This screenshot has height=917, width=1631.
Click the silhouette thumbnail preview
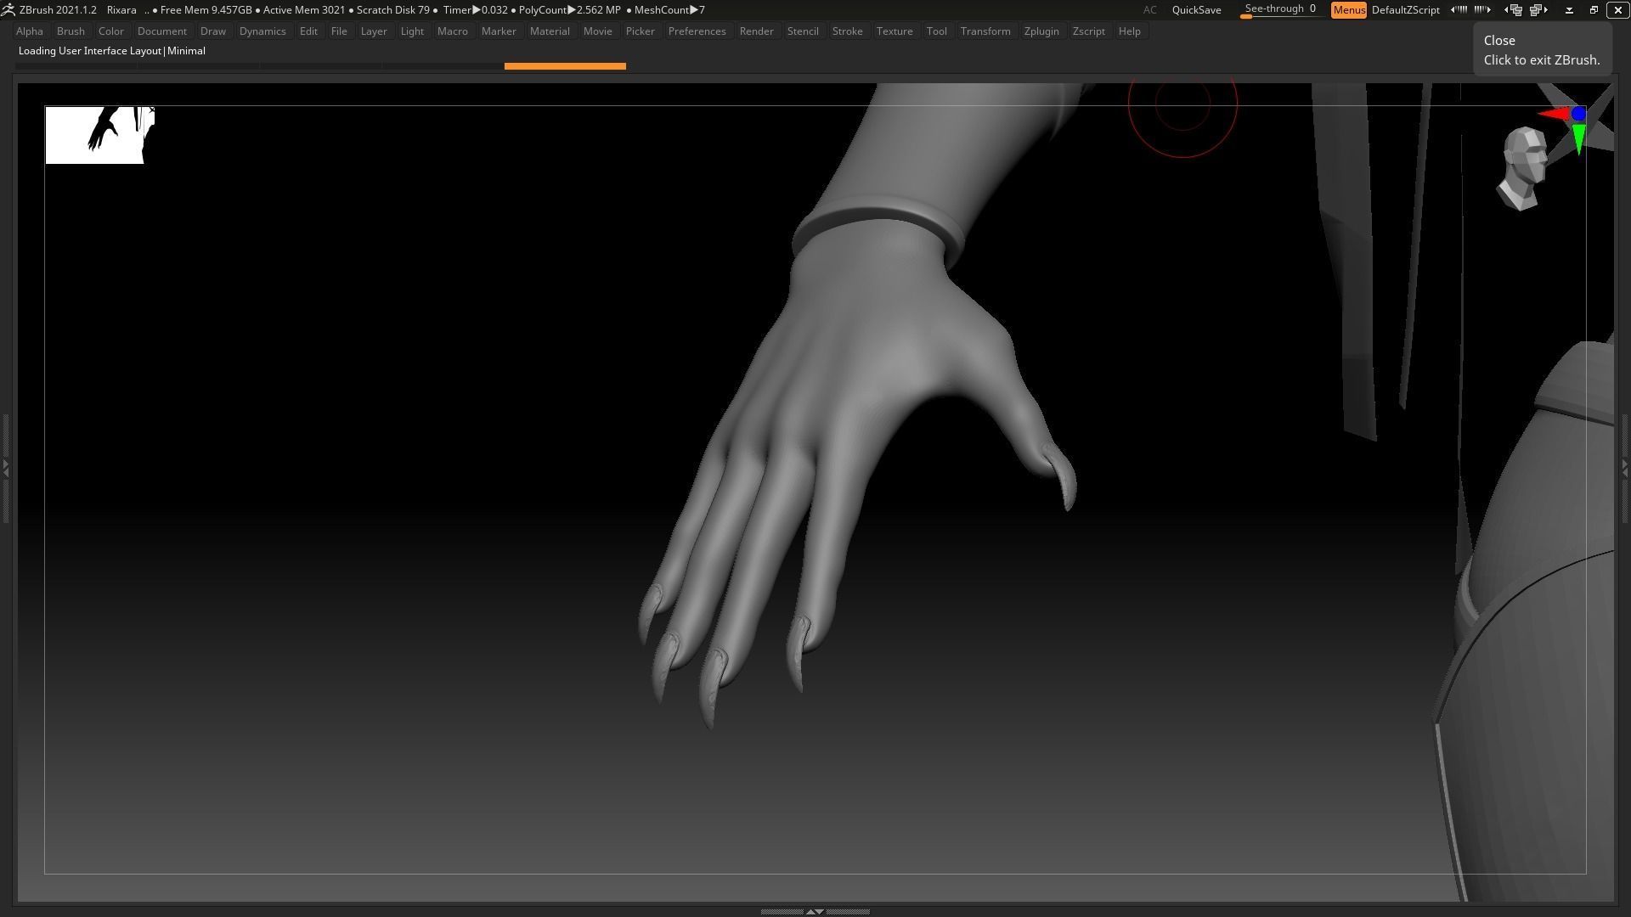[99, 135]
